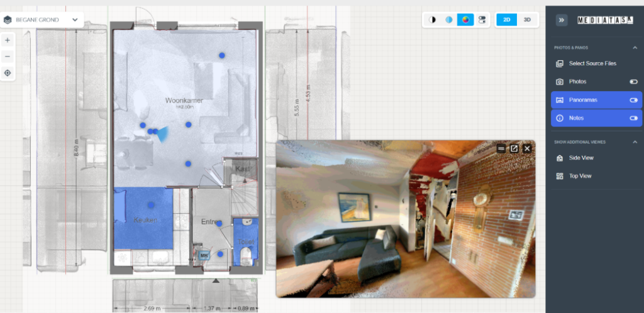The height and width of the screenshot is (313, 644).
Task: Click the Entree room label
Action: pyautogui.click(x=211, y=221)
